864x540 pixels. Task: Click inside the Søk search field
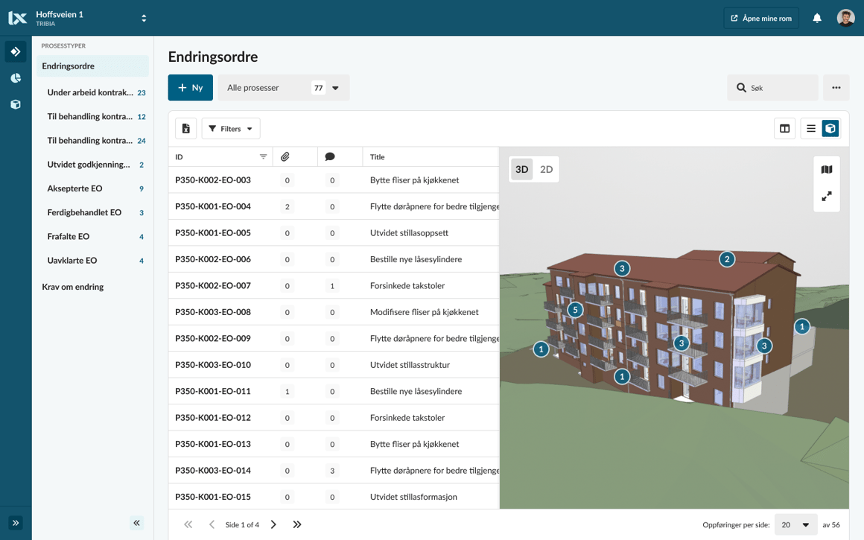pos(772,87)
